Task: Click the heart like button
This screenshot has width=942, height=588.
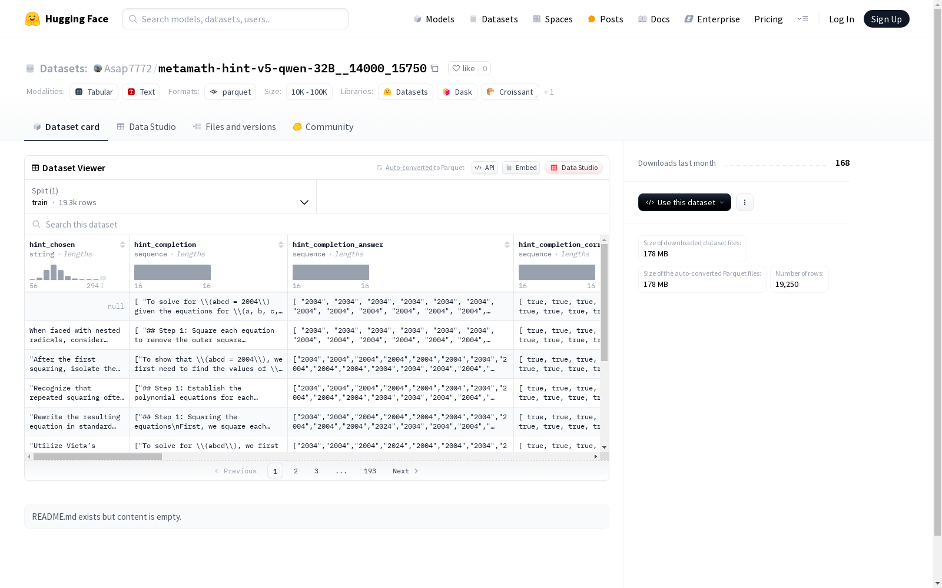Action: pos(463,68)
